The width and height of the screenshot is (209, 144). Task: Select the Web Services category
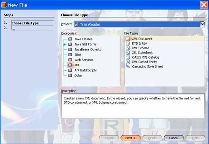(x=84, y=60)
